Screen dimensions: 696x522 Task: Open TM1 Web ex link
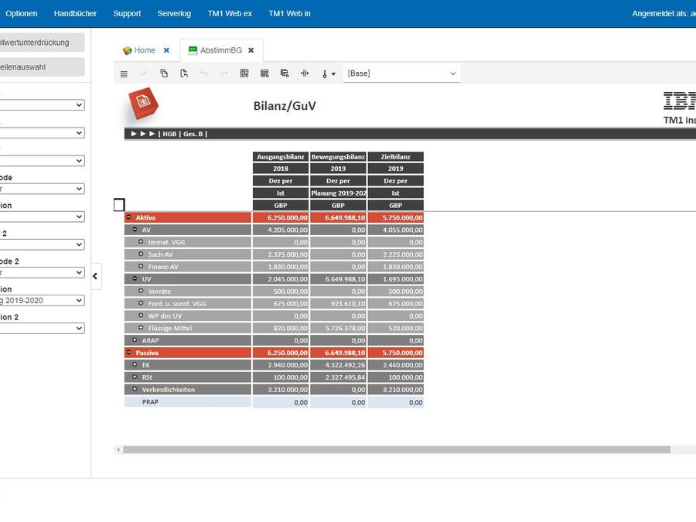230,13
